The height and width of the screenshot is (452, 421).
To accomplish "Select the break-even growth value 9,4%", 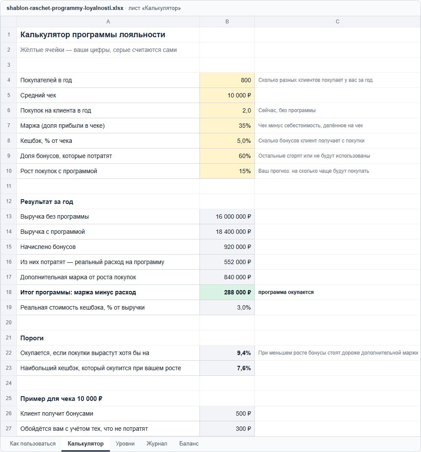I will pos(227,353).
